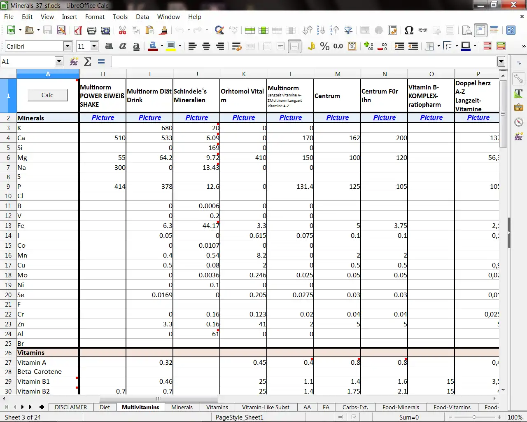Insert hyperlink via chain icon
527x422 pixels.
tap(423, 30)
